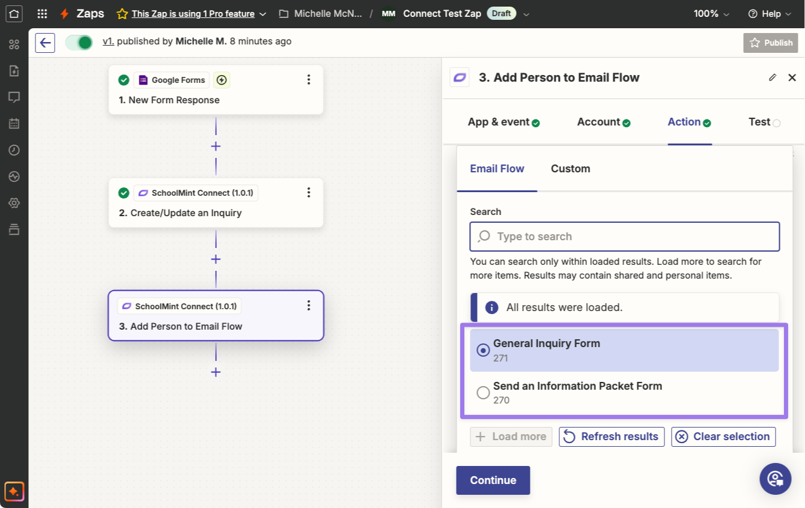Rename step with the pencil icon
805x508 pixels.
tap(773, 77)
